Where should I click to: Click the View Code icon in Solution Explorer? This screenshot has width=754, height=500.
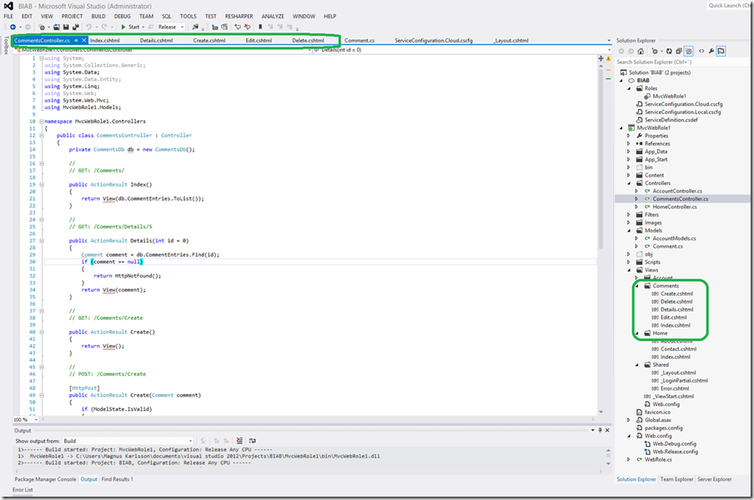701,51
